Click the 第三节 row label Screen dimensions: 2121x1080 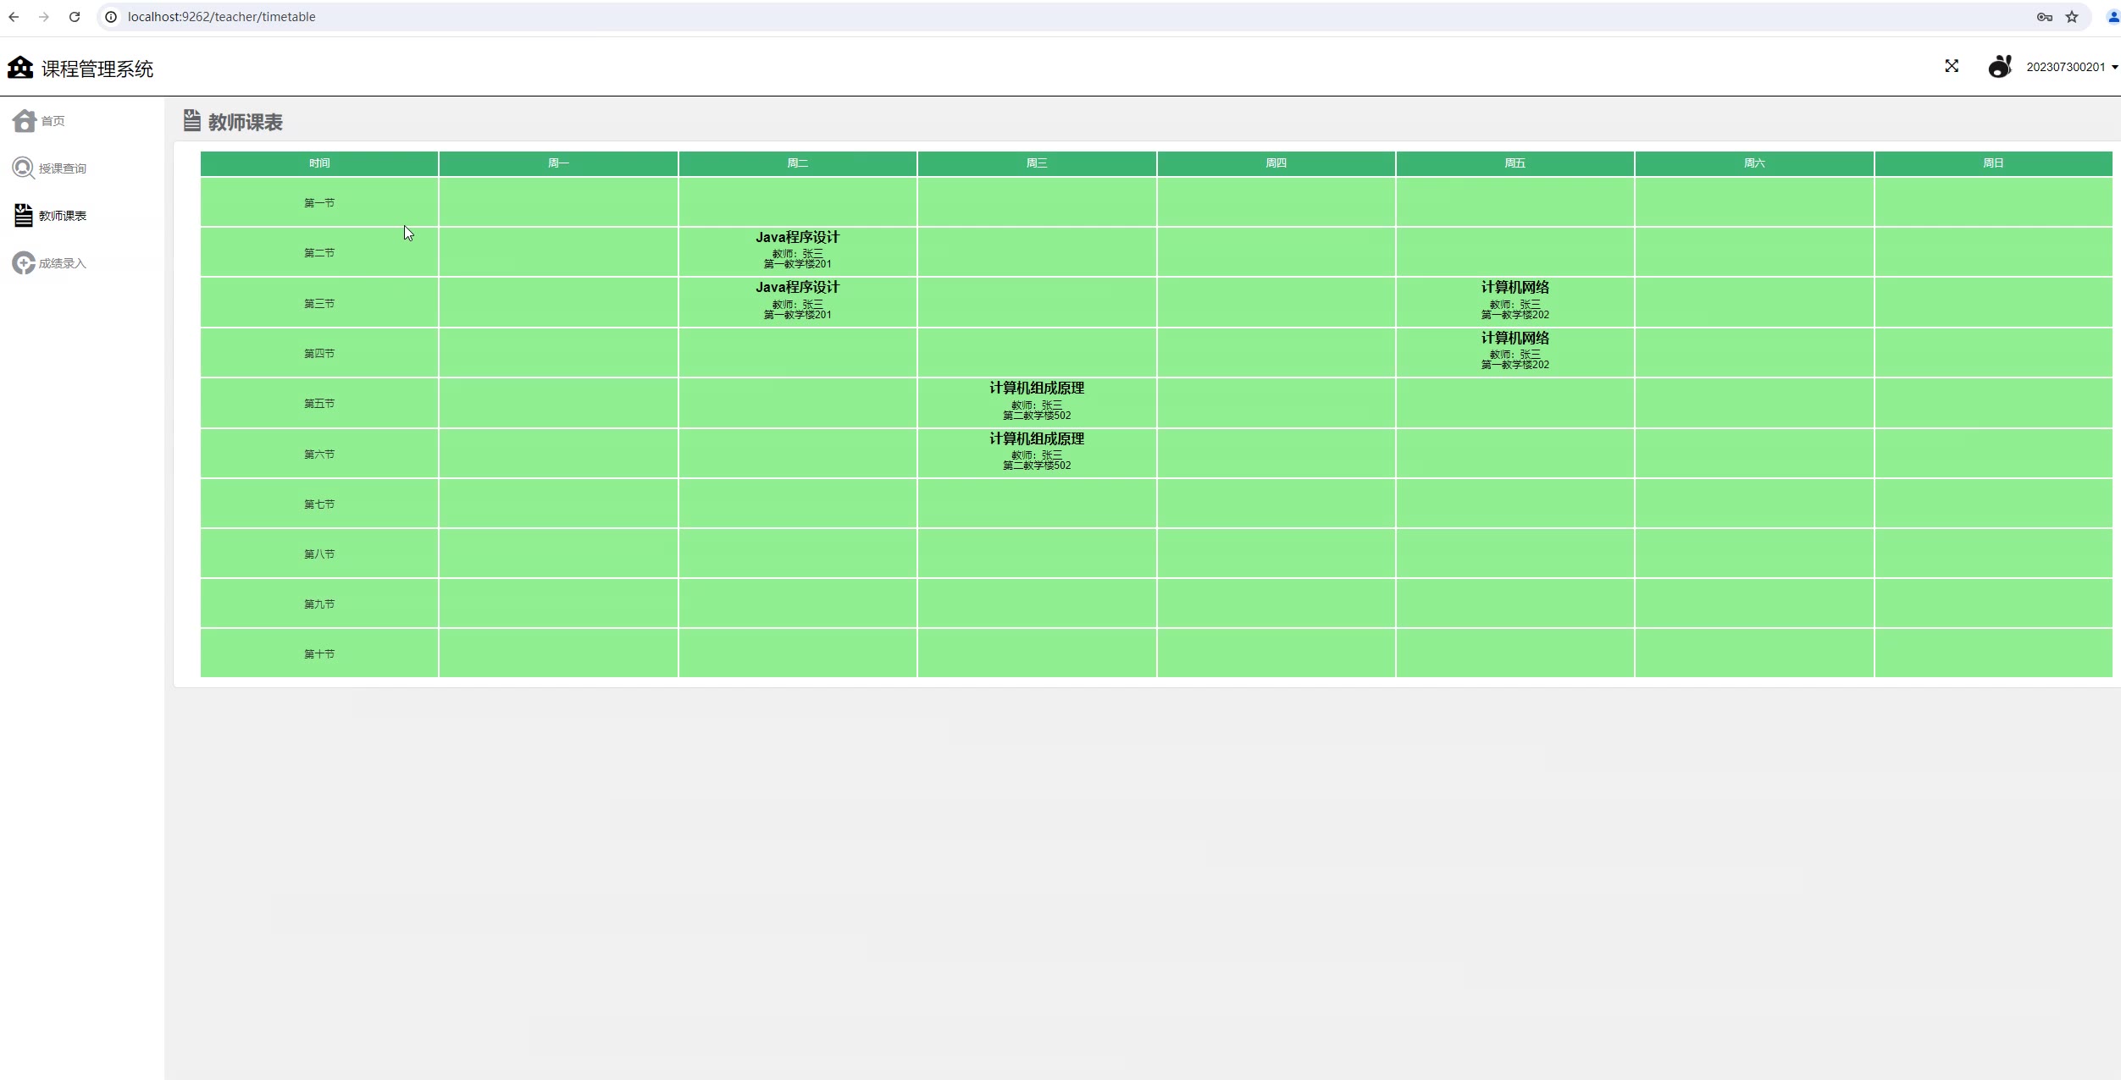(x=319, y=304)
